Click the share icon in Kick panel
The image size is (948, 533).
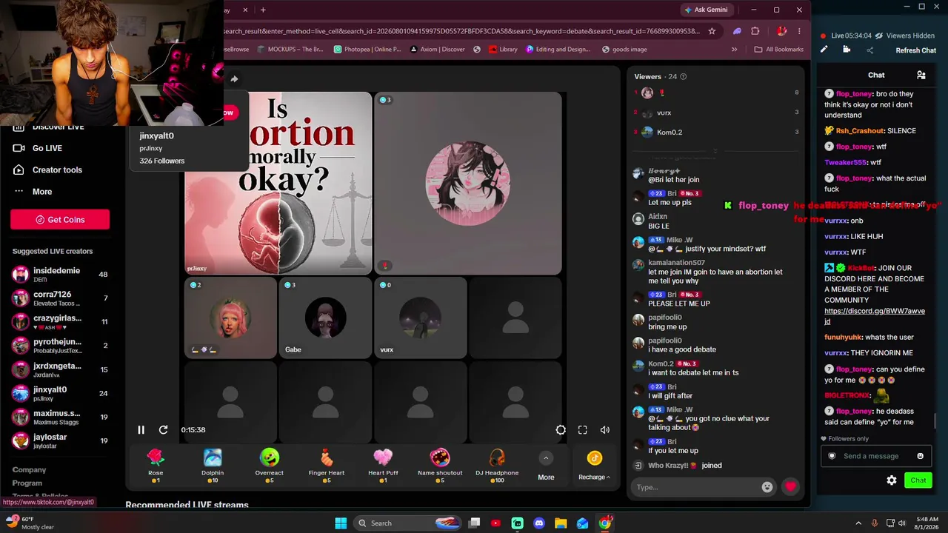[870, 50]
